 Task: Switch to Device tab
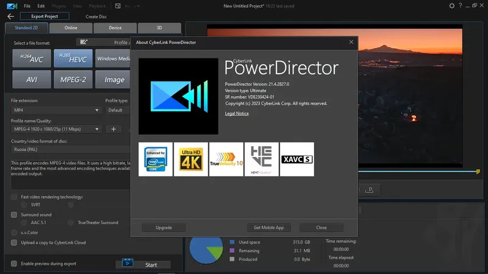tap(115, 27)
